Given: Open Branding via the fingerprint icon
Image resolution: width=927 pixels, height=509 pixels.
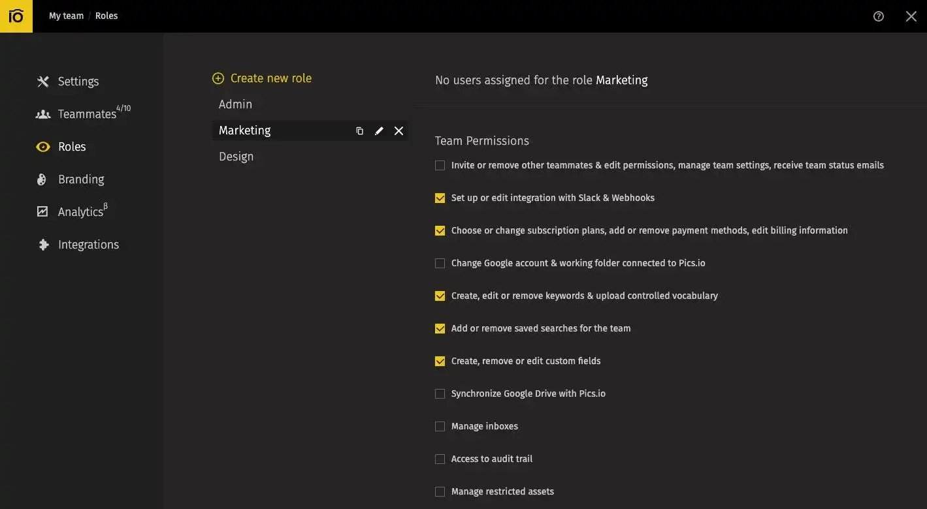Looking at the screenshot, I should 42,179.
